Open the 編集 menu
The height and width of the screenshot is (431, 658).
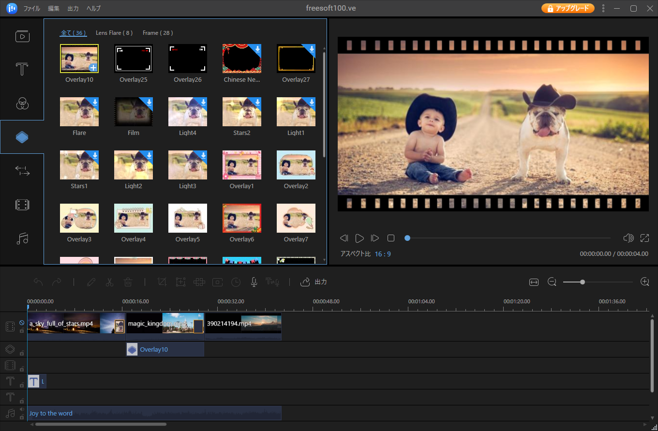click(54, 9)
